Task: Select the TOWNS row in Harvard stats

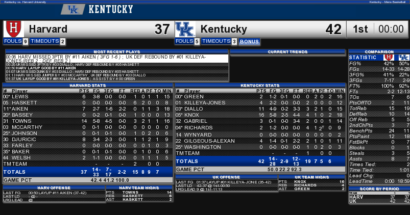Action: point(88,121)
